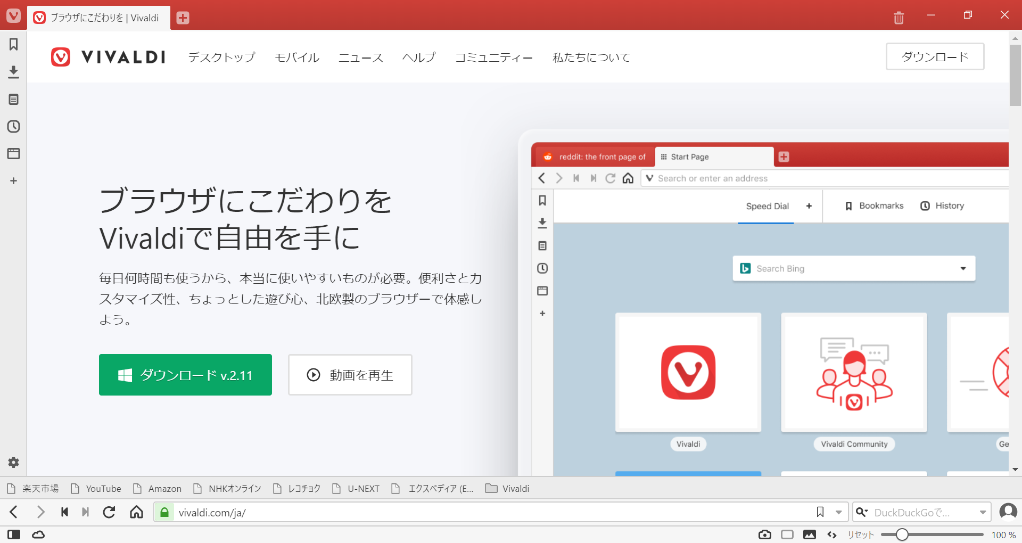Reset page zoom with リセット

click(861, 534)
